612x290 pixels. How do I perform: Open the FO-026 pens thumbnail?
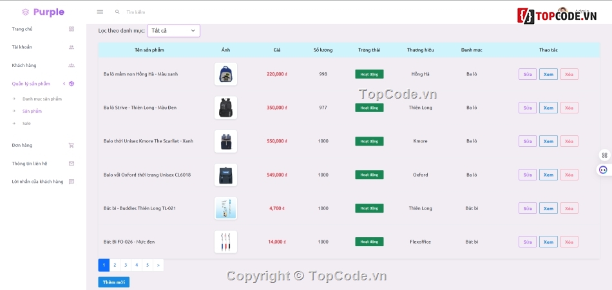(x=225, y=242)
